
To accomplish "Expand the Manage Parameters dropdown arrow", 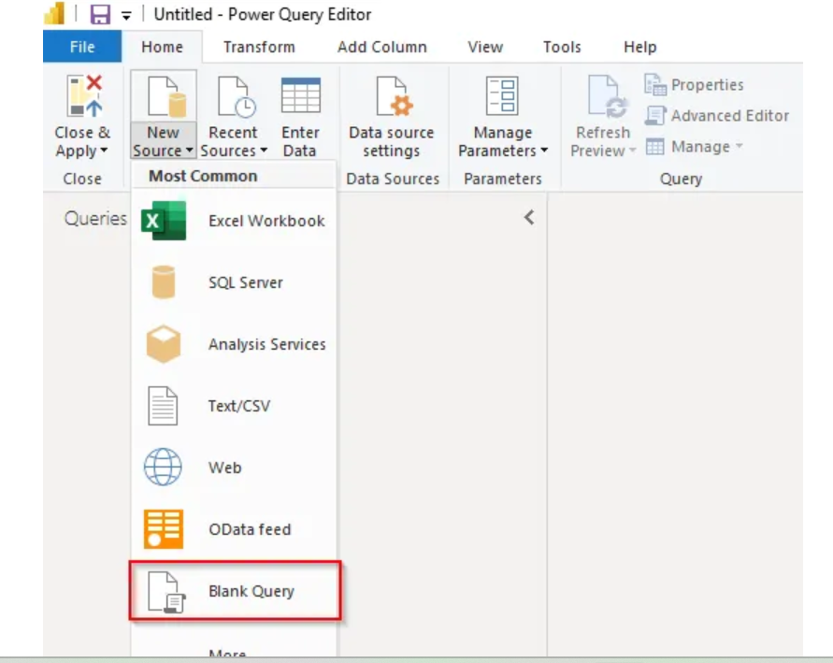I will click(544, 151).
